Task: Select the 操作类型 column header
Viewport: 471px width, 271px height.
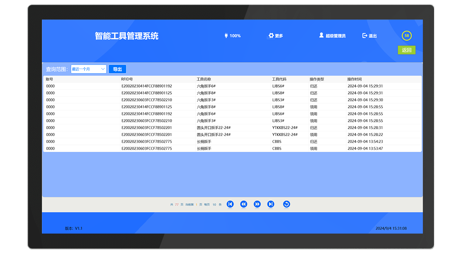Action: (317, 79)
